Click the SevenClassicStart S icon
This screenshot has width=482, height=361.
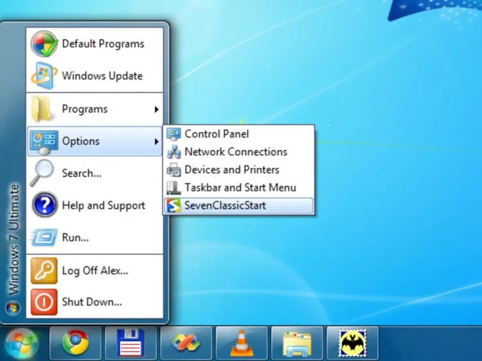tap(174, 205)
